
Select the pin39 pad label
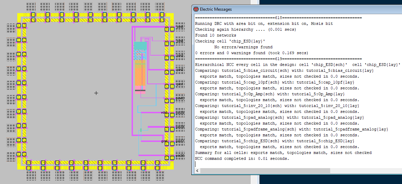pos(180,113)
